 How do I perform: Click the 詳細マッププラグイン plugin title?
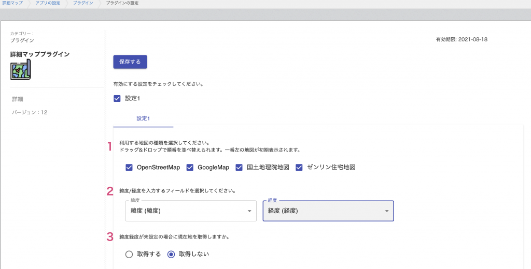tap(40, 54)
